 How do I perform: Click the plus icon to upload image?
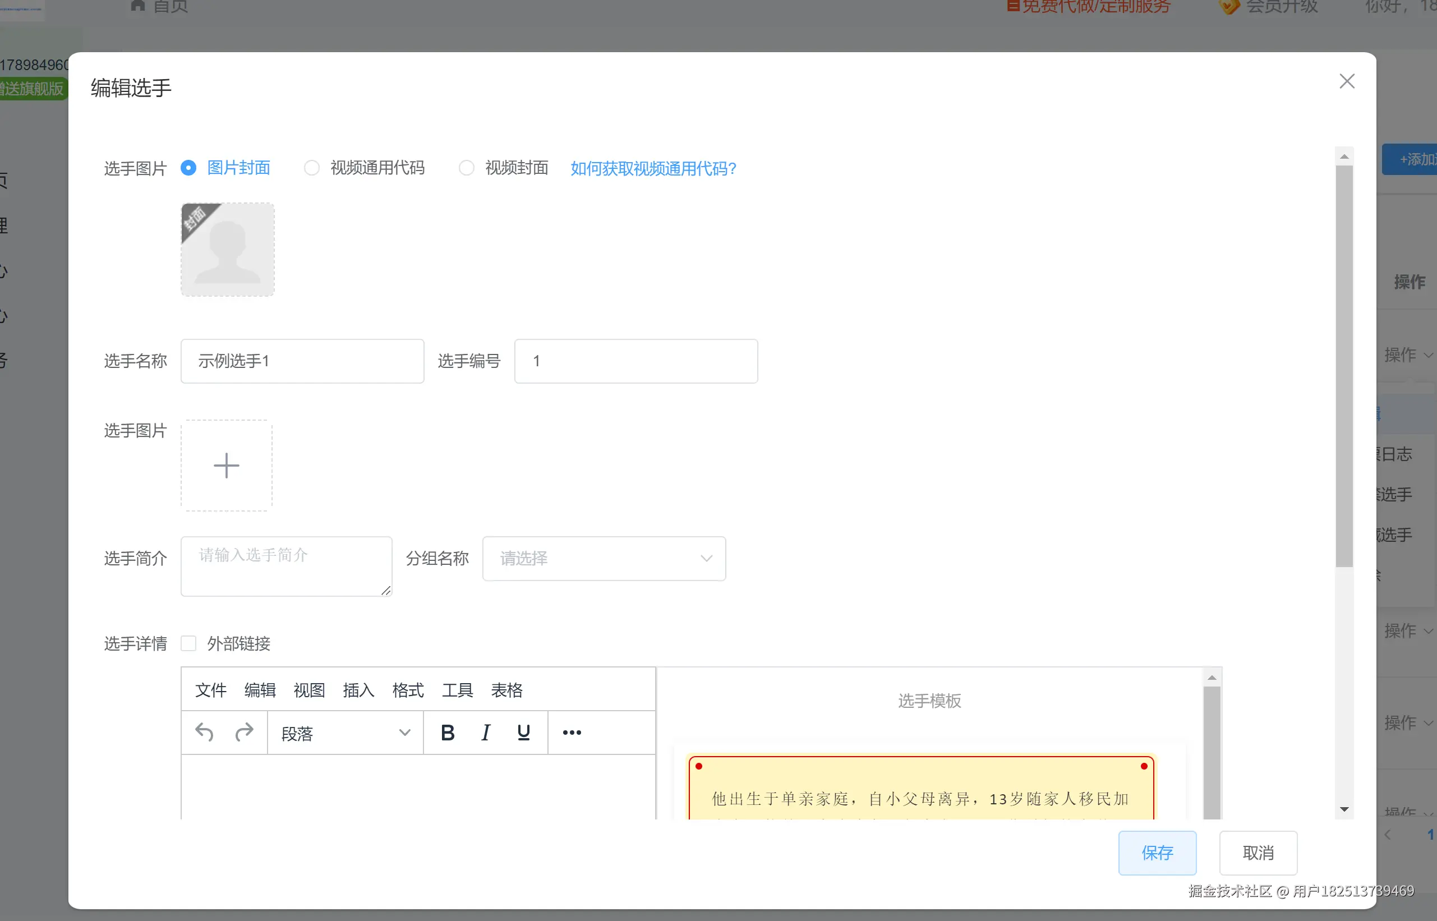click(227, 466)
